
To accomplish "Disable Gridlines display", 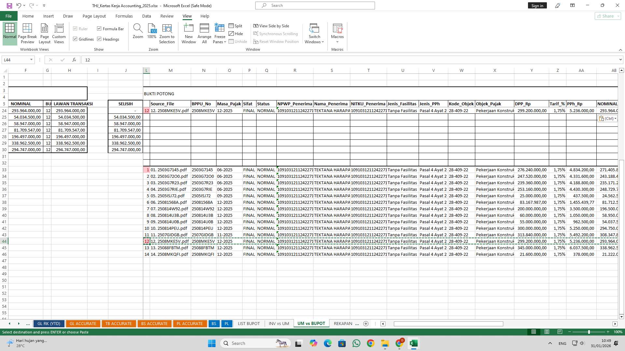I will (x=75, y=39).
